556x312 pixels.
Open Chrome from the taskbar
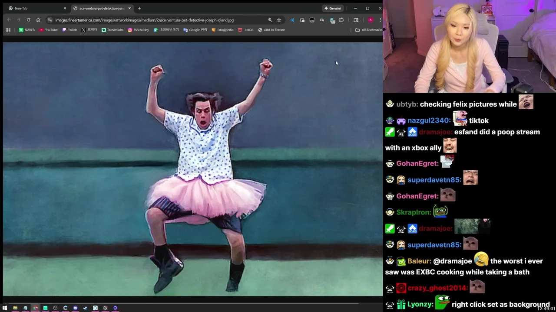click(x=35, y=308)
